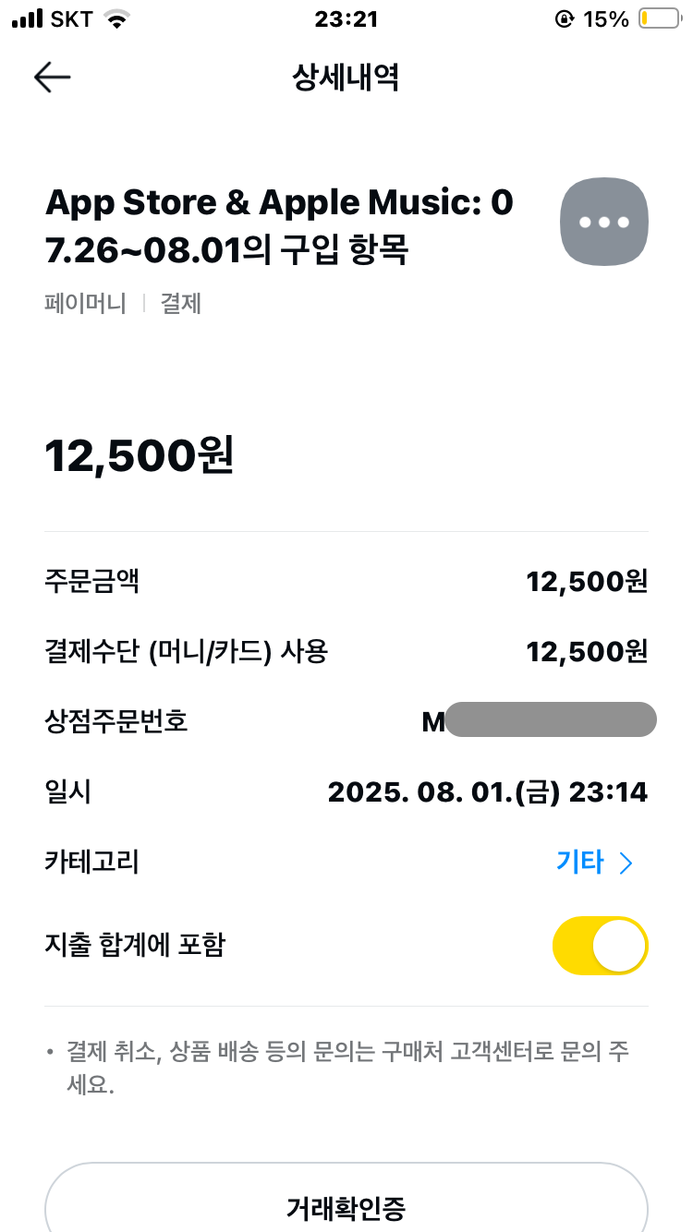
Task: Tap the 상세내역 page title
Action: click(346, 78)
